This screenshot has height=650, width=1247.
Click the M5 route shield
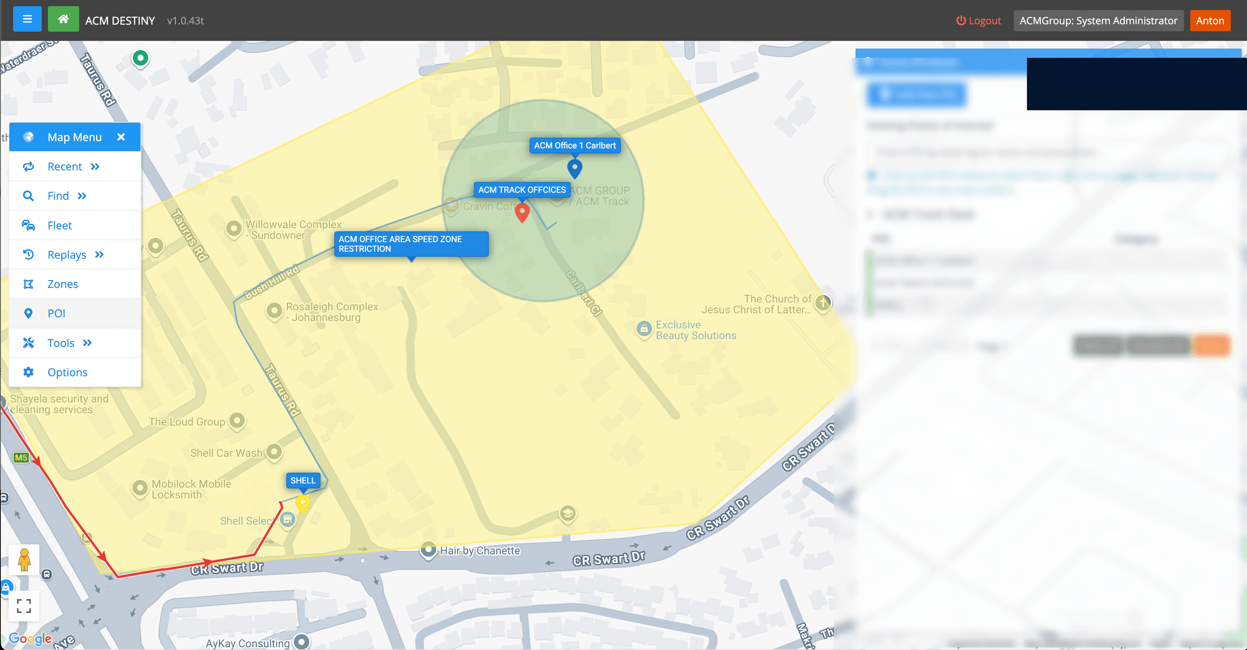21,457
